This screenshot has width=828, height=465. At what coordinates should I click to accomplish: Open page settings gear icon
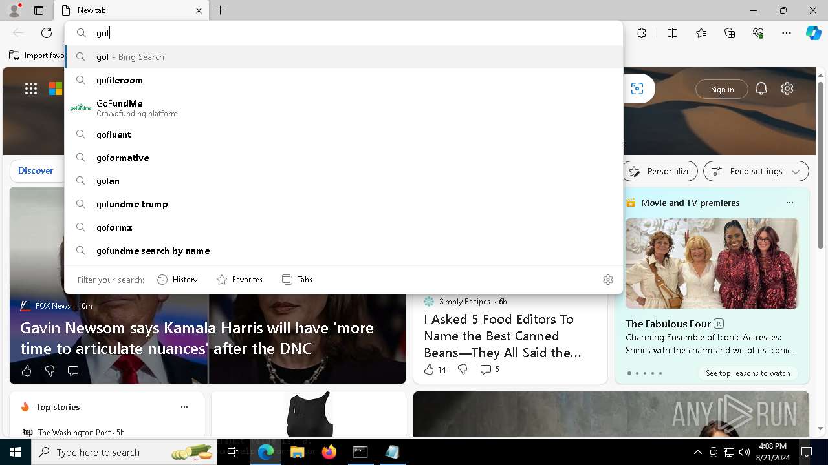pos(787,88)
